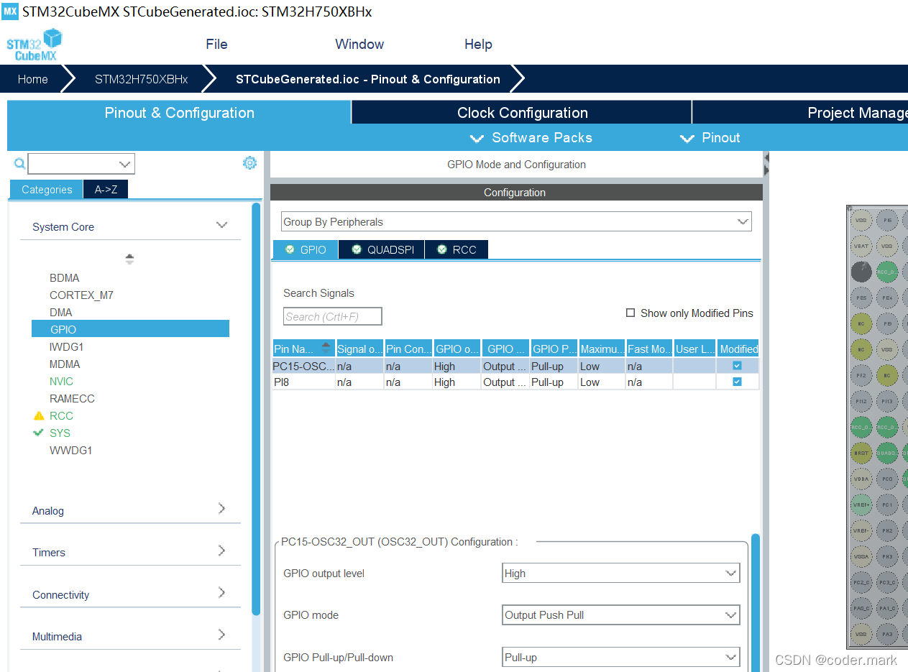Open the GPIO Pull-up/Pull-down dropdown

coord(621,657)
